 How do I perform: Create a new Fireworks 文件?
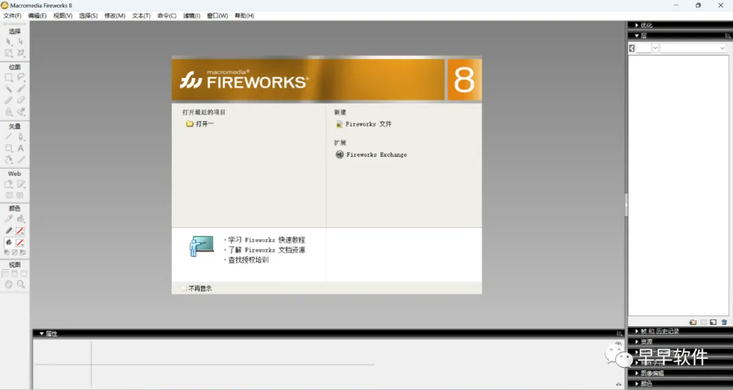click(364, 124)
